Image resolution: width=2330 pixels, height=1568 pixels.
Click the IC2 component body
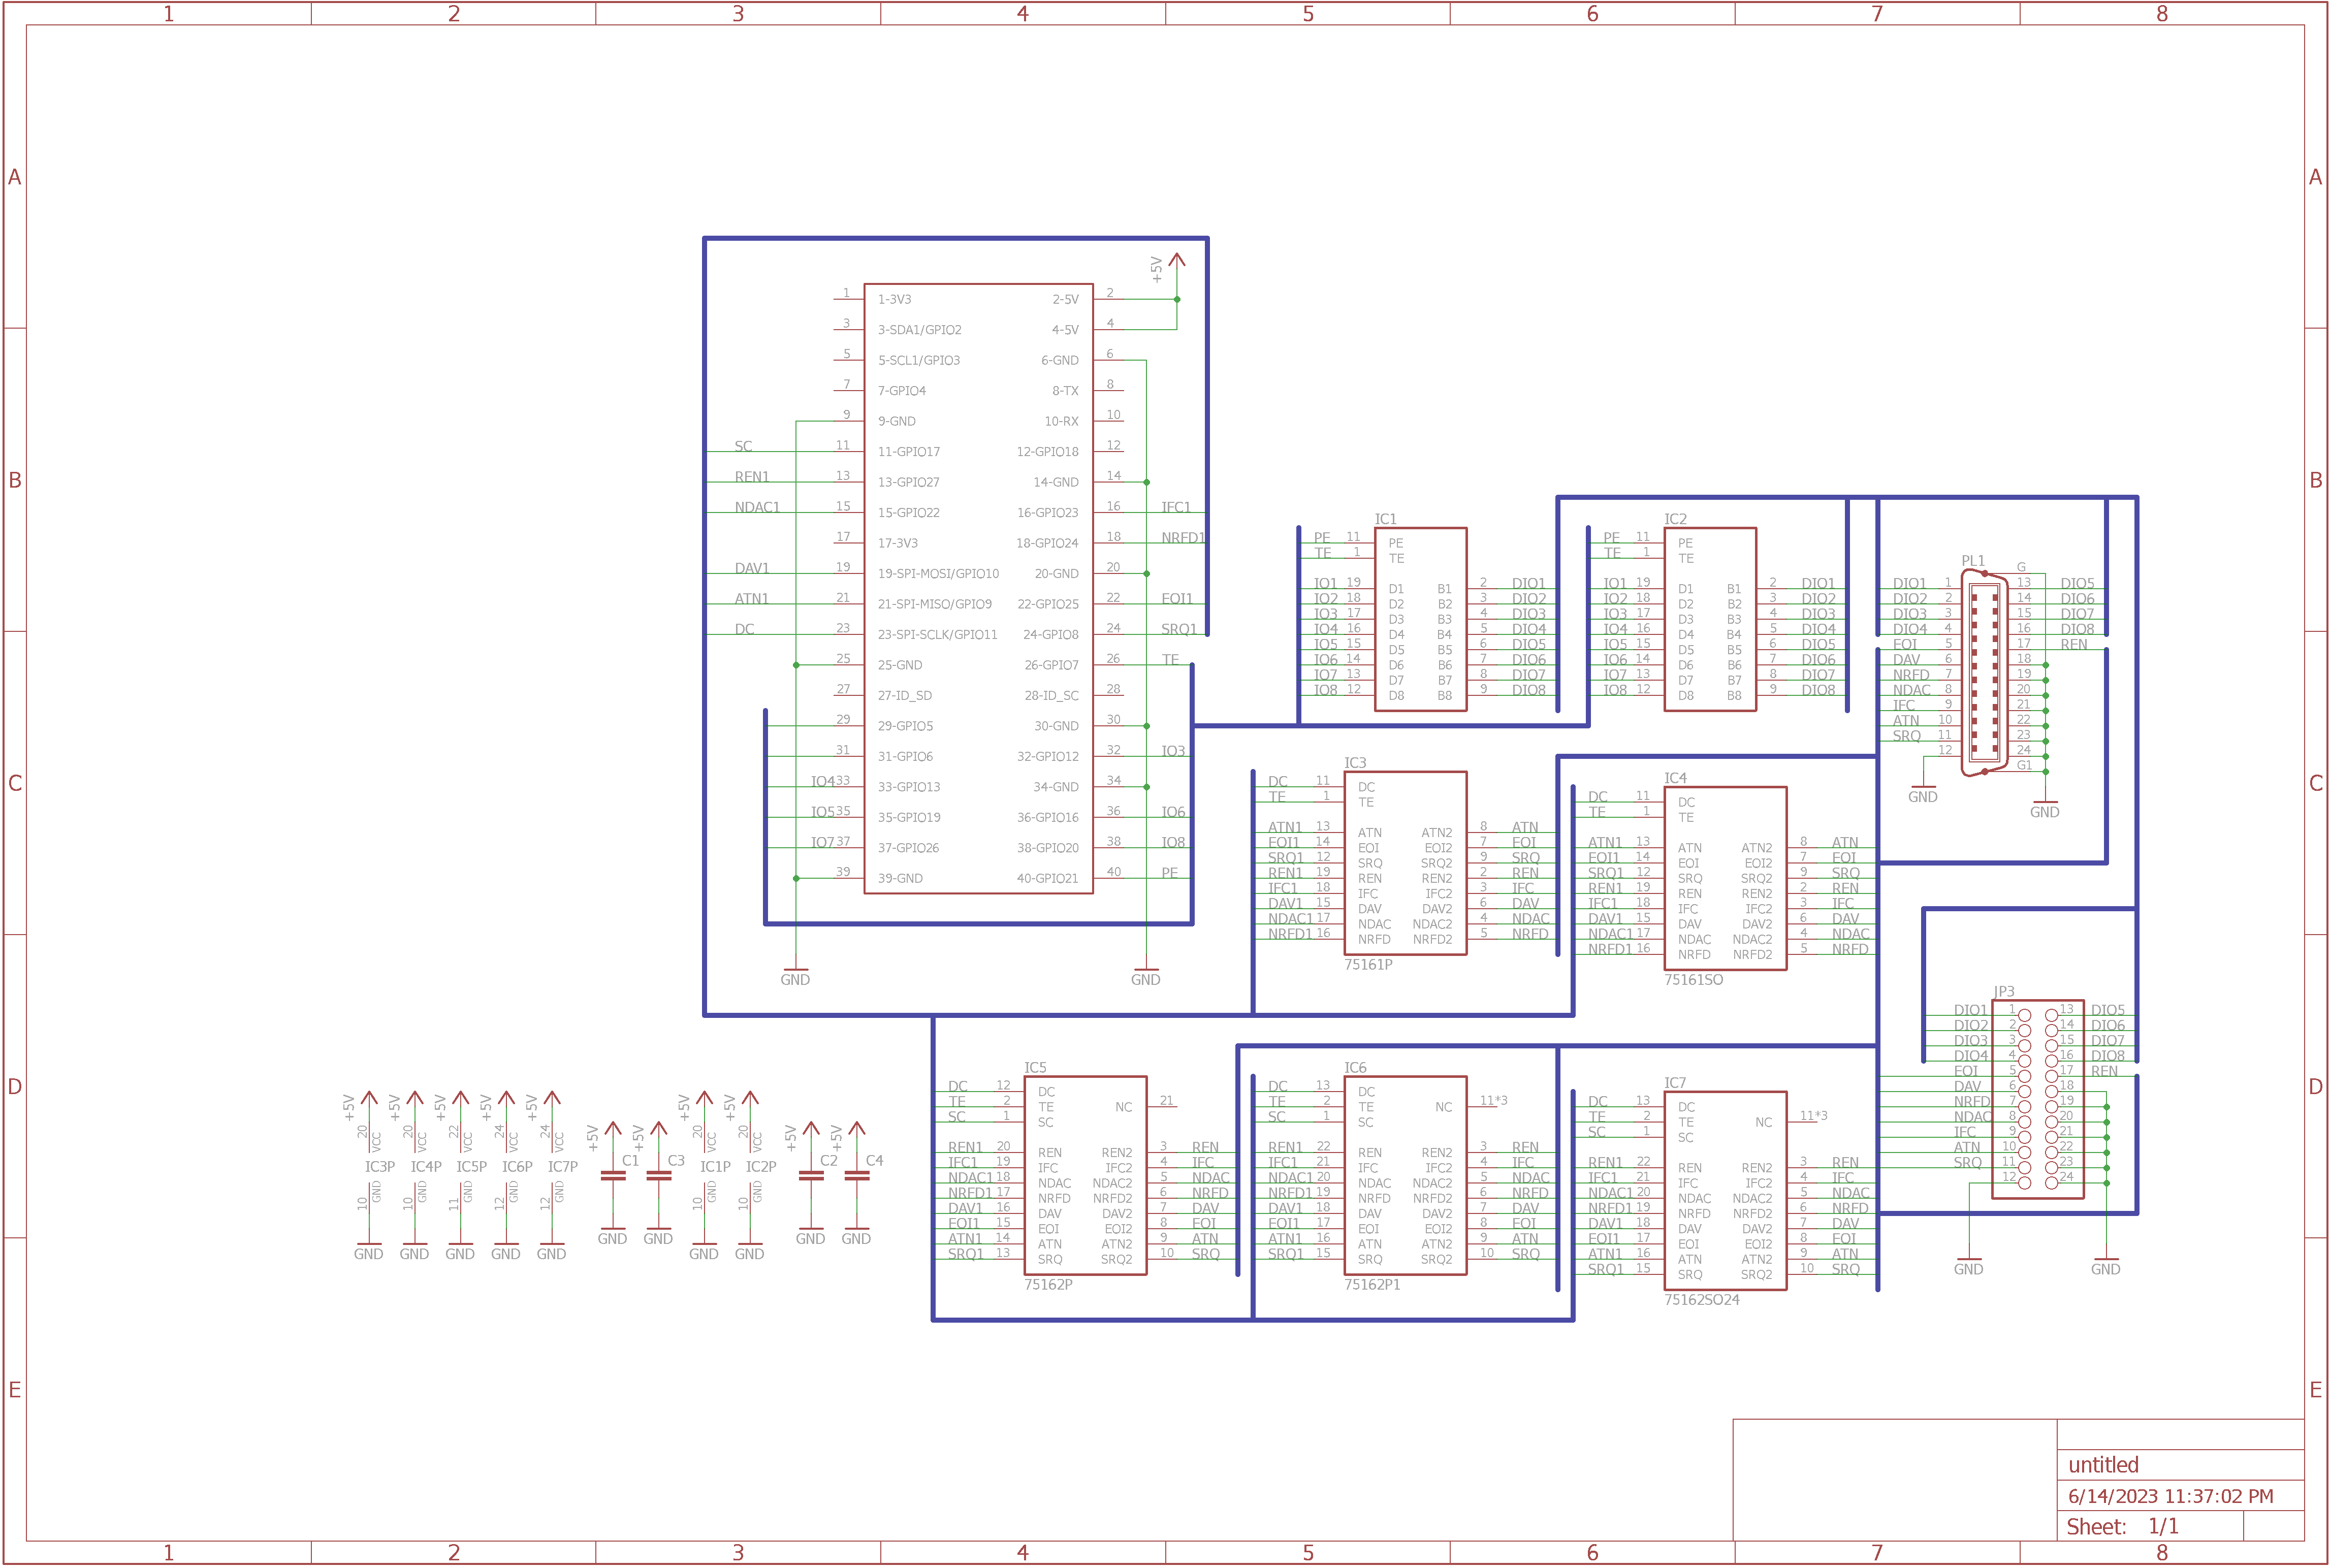tap(1710, 620)
